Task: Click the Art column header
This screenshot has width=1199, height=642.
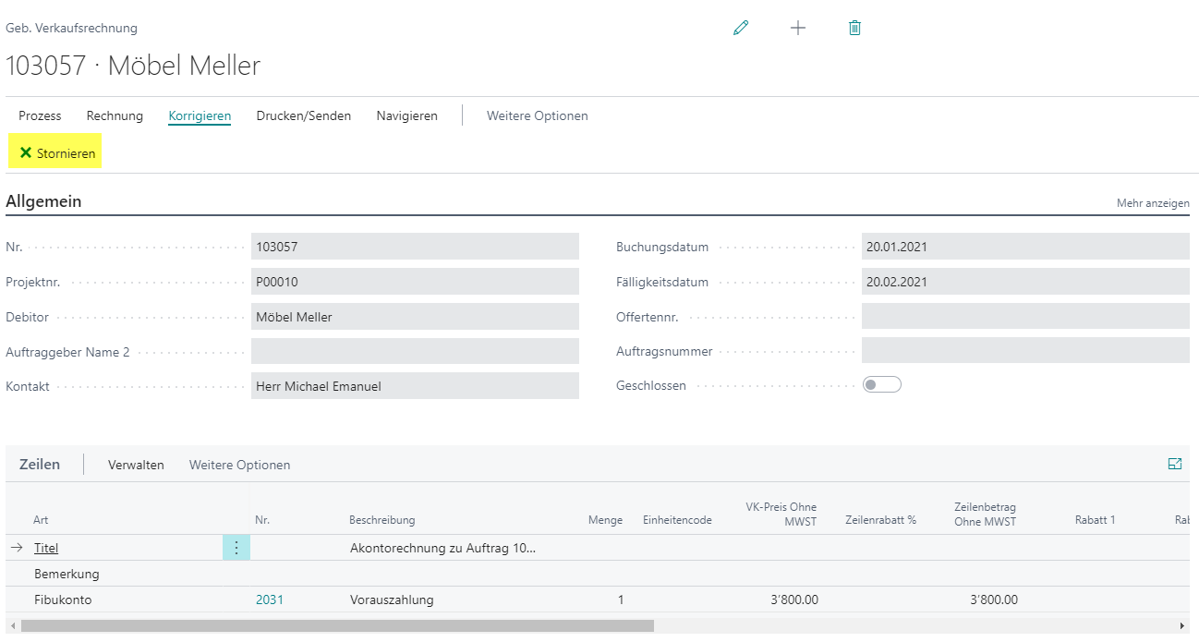Action: click(x=41, y=520)
